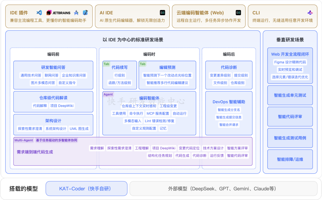Click the 自动运行 chip
322x200 pixels.
[x=179, y=113]
